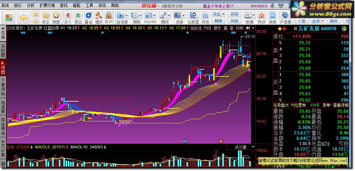Click the 开户 padlock icon

(109, 15)
